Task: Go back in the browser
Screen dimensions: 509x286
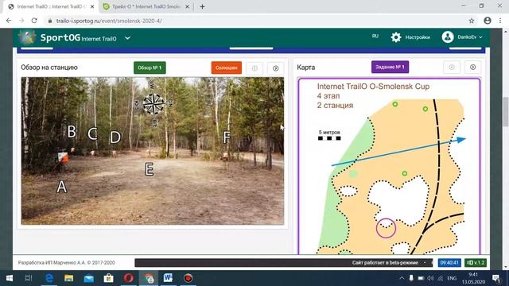Action: (9, 21)
